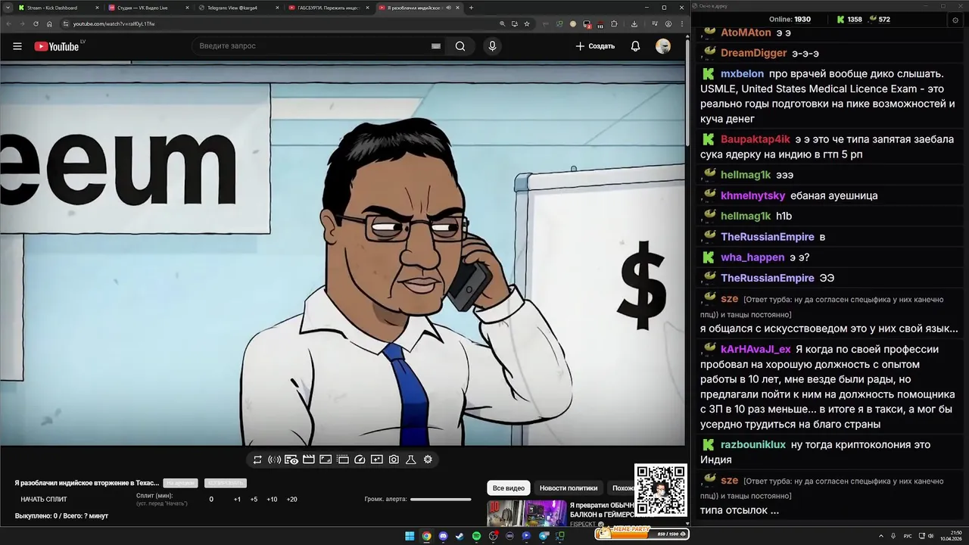Click khmelnytsky username in chat
969x545 pixels.
(753, 195)
